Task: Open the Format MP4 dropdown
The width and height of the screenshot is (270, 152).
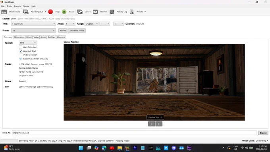Action: (27, 43)
